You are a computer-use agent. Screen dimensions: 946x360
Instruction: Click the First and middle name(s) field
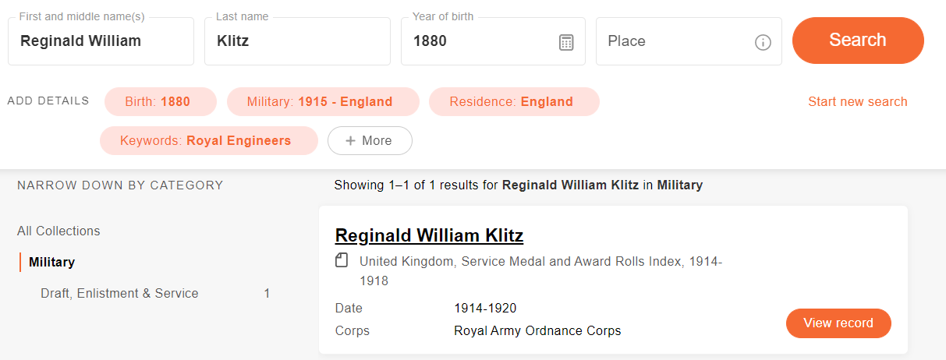point(101,41)
